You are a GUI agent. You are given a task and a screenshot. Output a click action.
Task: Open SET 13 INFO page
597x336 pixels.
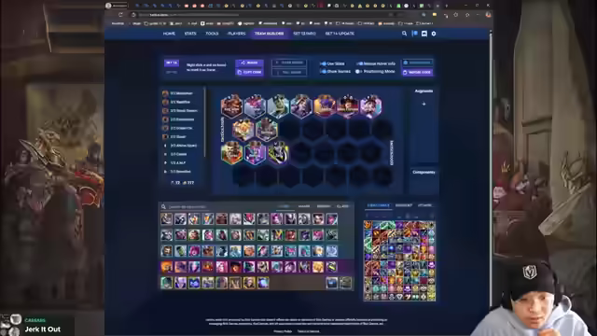[305, 34]
